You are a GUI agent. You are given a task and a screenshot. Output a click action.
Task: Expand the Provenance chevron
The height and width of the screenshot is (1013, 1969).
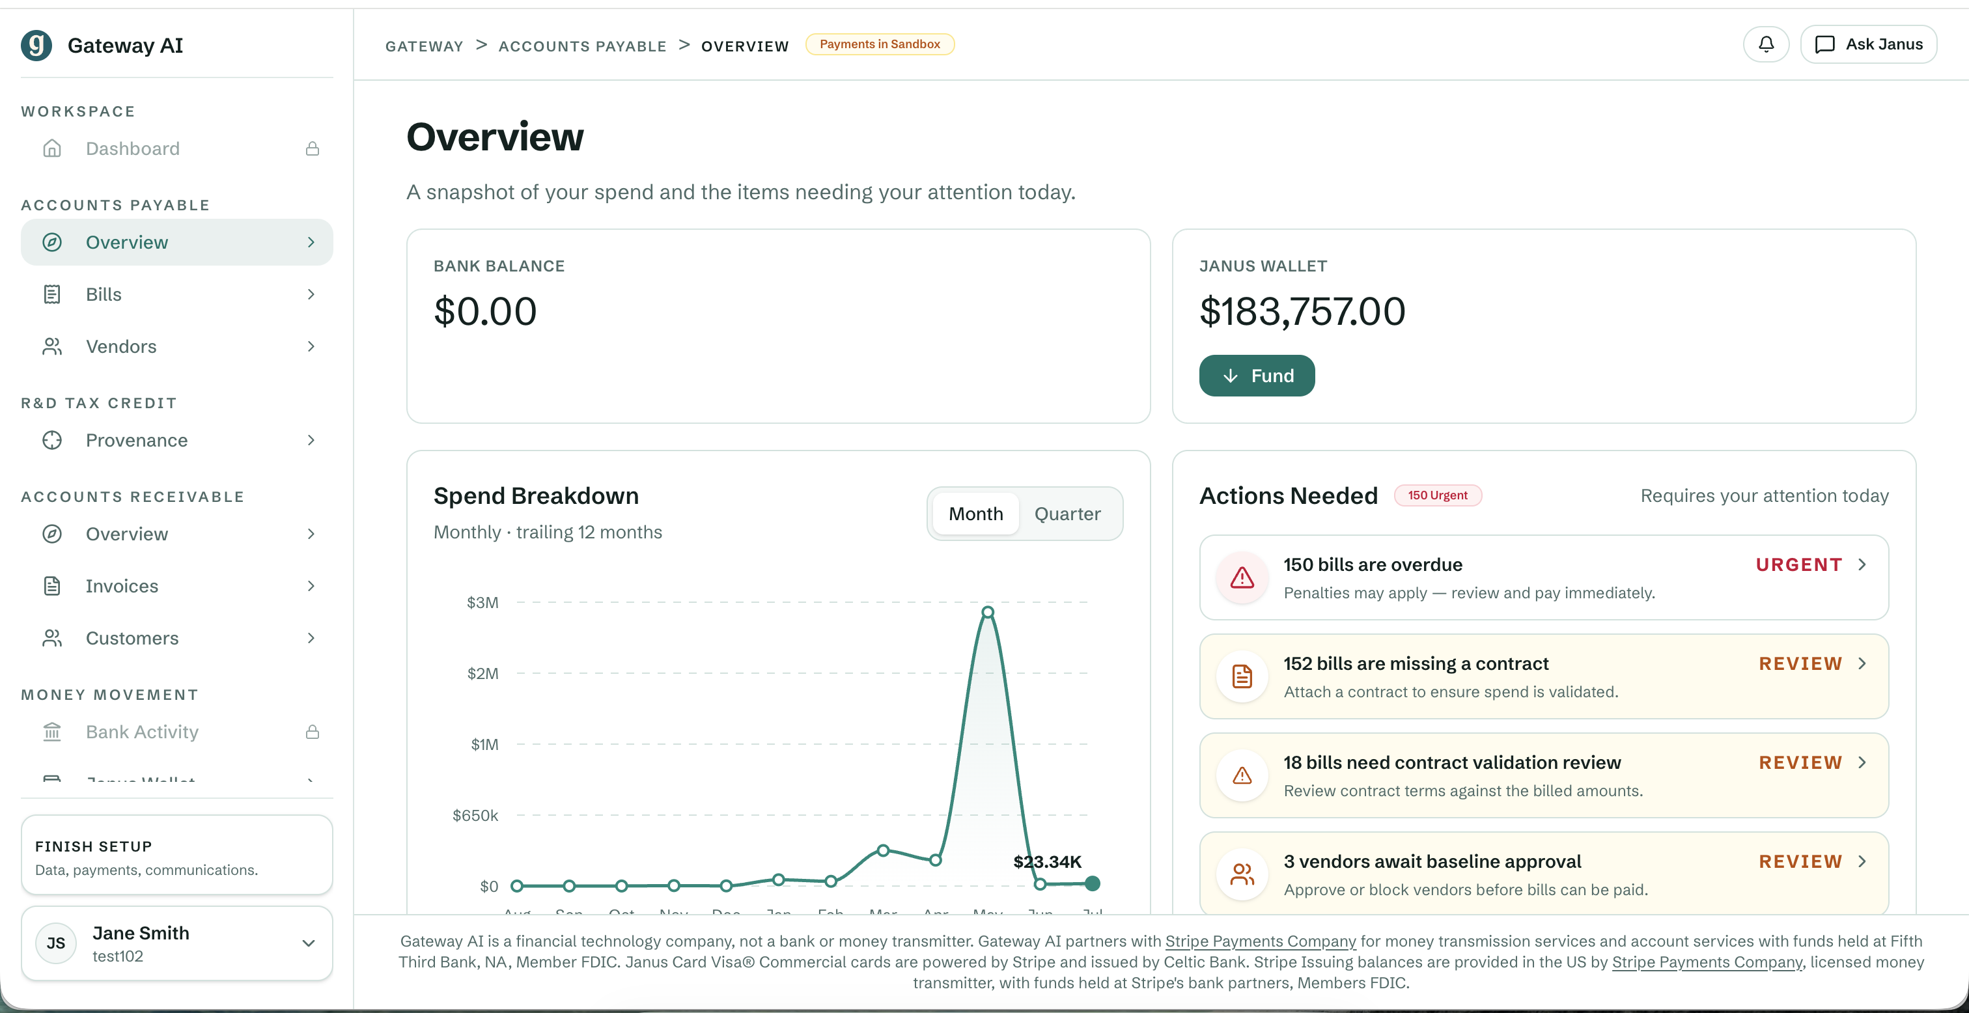click(x=311, y=440)
